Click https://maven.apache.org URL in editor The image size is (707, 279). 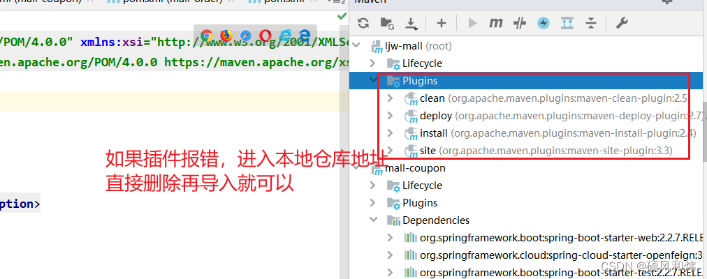coord(256,61)
